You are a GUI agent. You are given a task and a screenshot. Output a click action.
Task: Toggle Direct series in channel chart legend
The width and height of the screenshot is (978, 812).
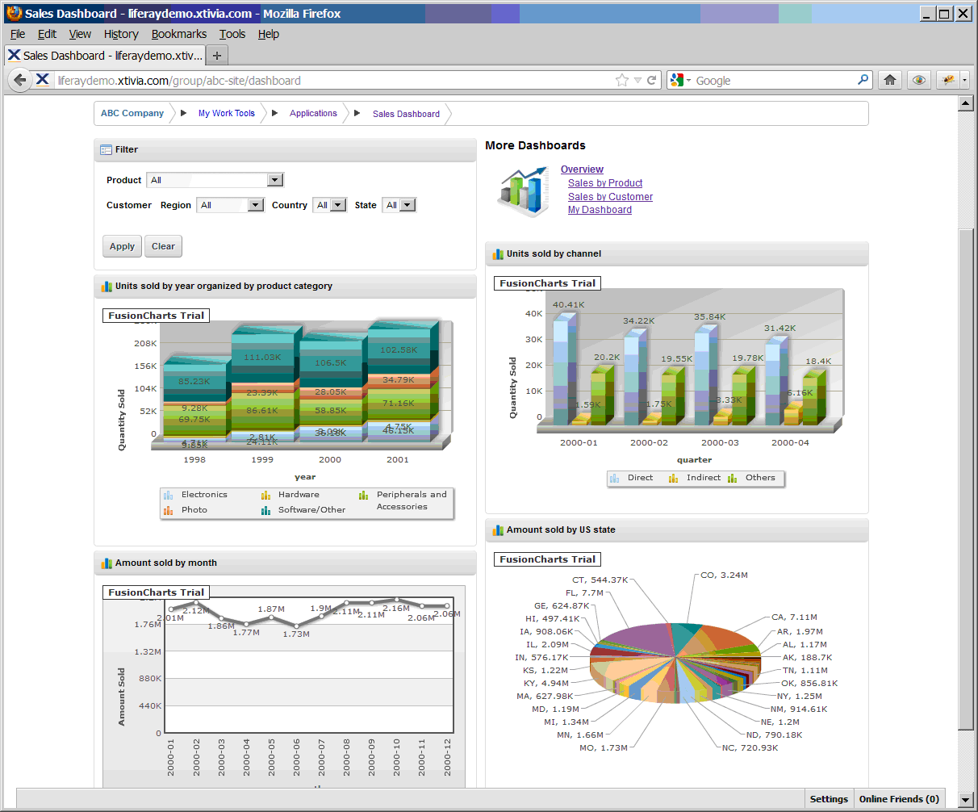coord(633,478)
